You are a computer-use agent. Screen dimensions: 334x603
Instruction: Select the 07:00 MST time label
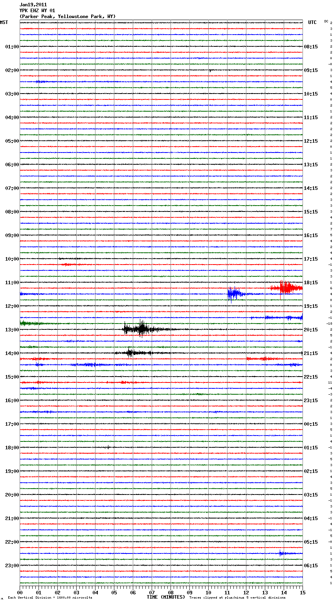point(12,188)
